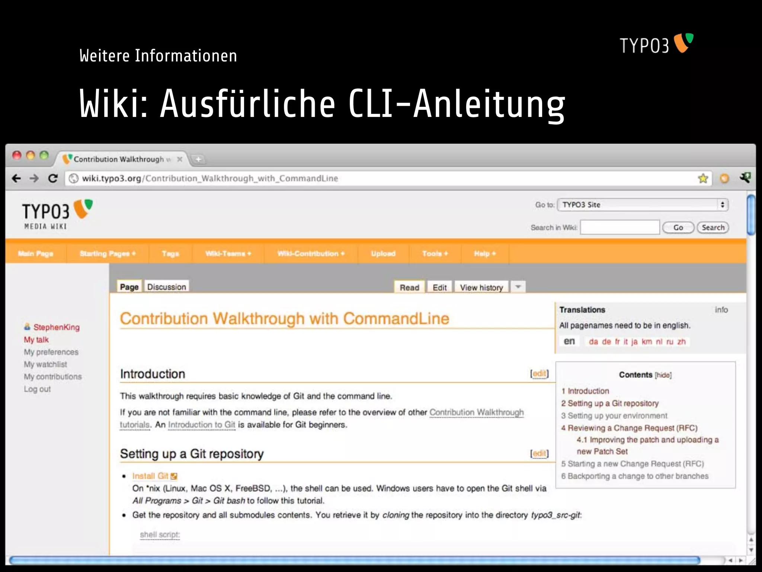Expand the Starting Pages menu
762x572 pixels.
point(108,254)
